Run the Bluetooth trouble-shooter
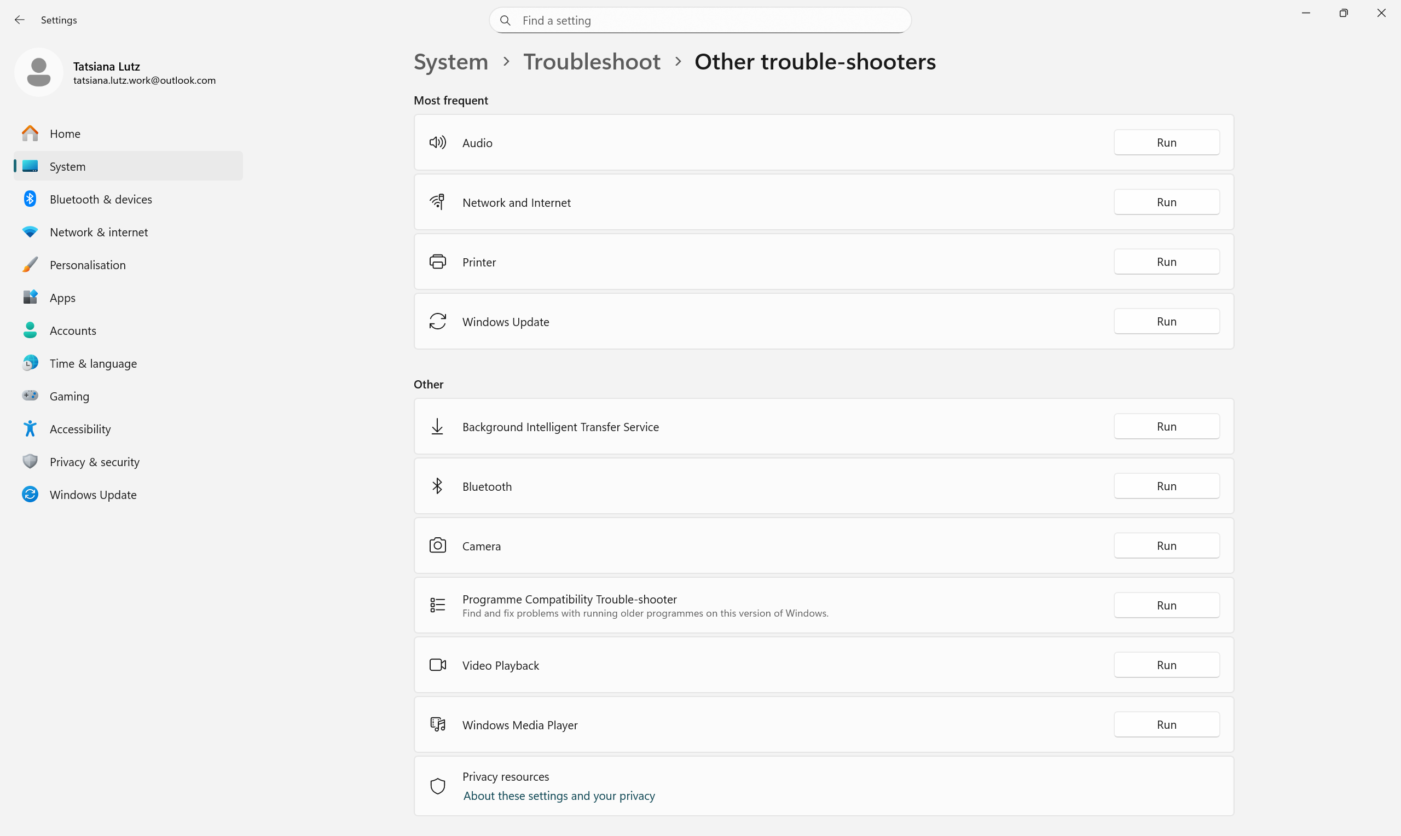 coord(1166,486)
